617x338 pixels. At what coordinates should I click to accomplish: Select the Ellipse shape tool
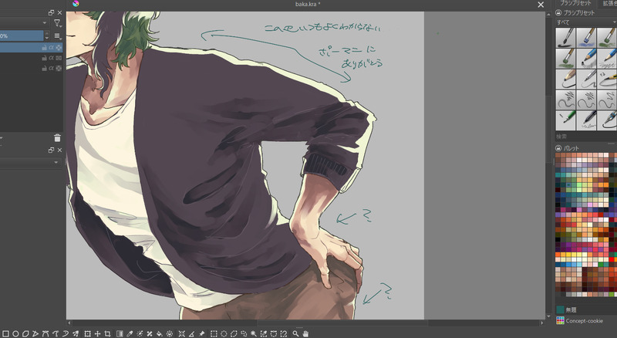(15, 333)
